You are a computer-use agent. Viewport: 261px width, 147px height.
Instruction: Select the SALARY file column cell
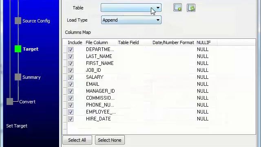coord(95,77)
